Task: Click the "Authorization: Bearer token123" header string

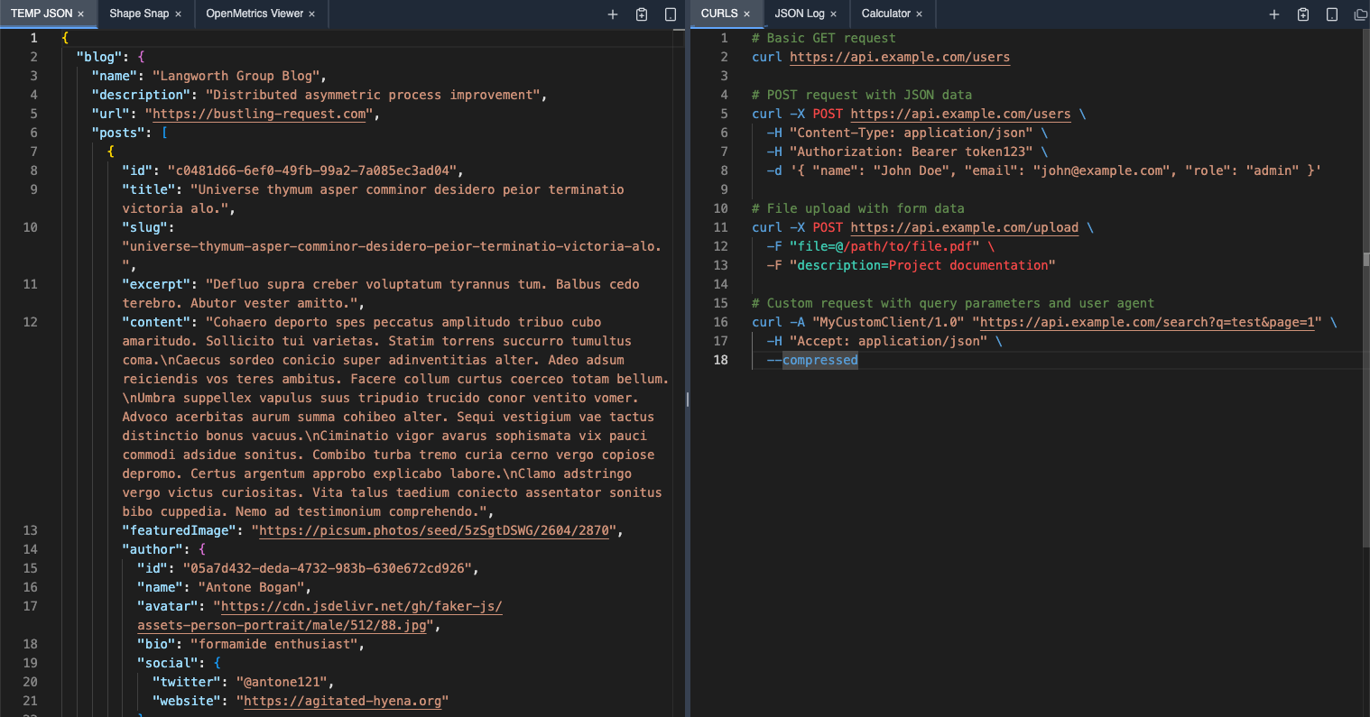Action: (911, 152)
